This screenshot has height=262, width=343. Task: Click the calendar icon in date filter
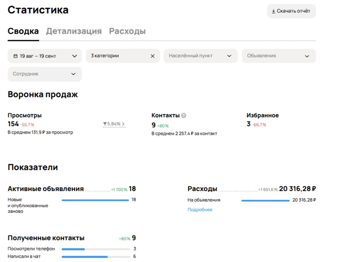tap(15, 56)
